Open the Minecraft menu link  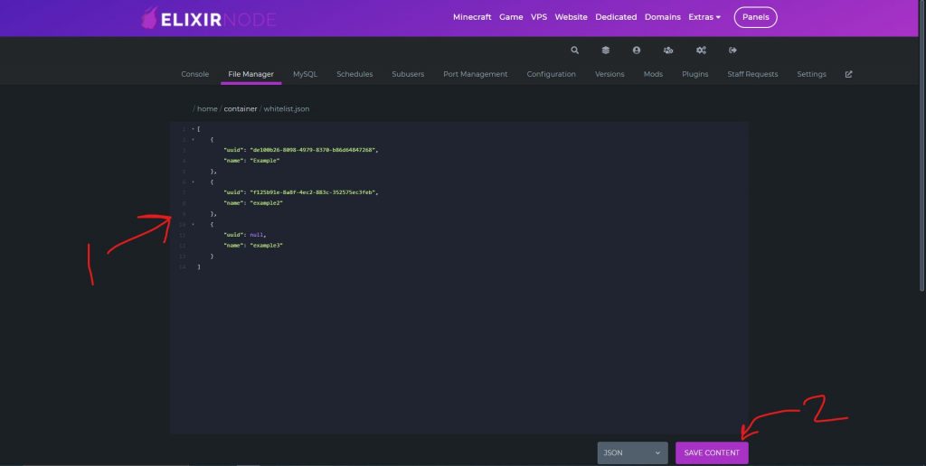click(472, 17)
